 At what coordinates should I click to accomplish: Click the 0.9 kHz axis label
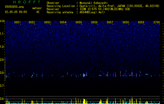2,60
